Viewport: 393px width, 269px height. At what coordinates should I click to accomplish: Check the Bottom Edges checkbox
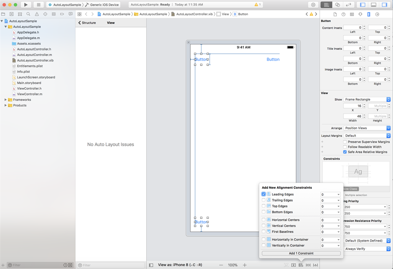point(263,212)
